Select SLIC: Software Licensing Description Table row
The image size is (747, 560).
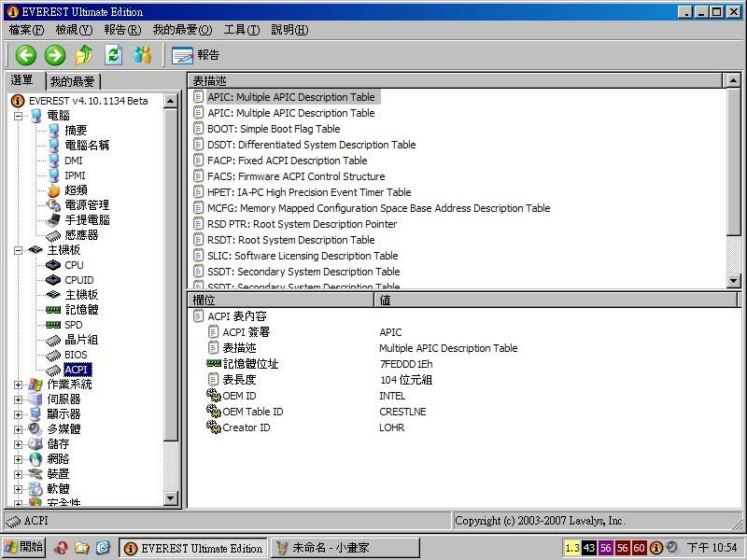(303, 256)
